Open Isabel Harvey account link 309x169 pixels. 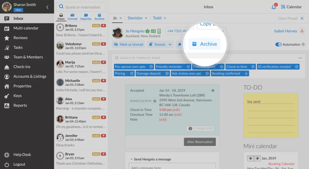pyautogui.click(x=285, y=31)
